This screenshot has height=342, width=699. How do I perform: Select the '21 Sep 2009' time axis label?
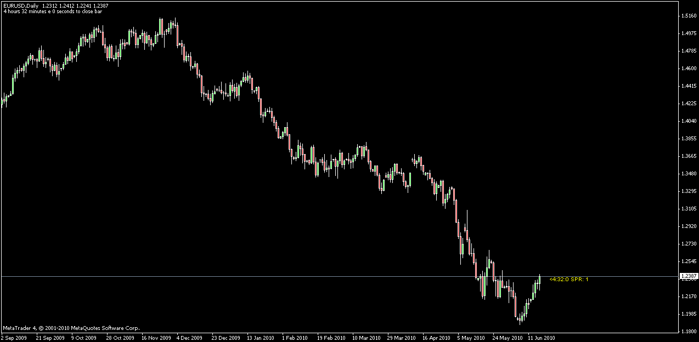click(49, 338)
